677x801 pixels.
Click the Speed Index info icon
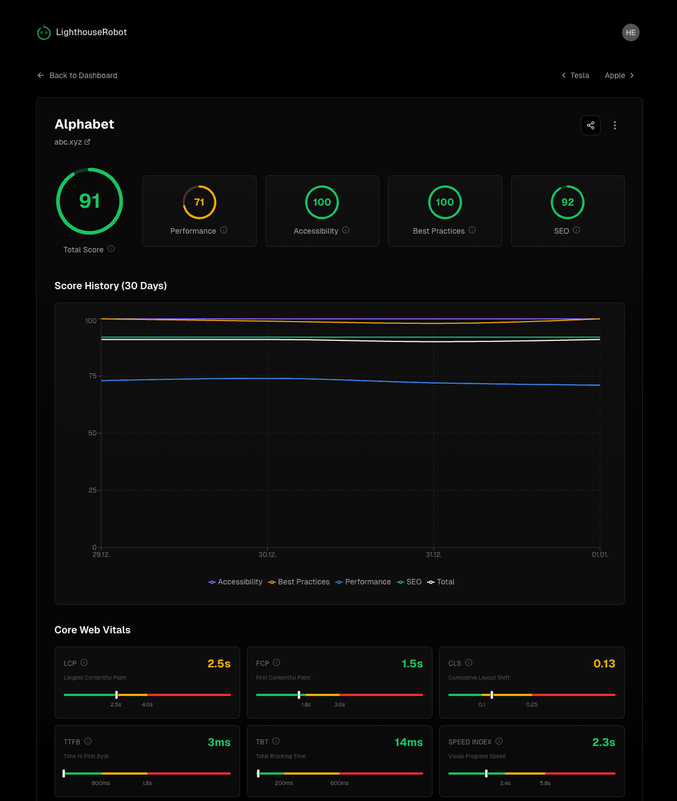click(499, 741)
